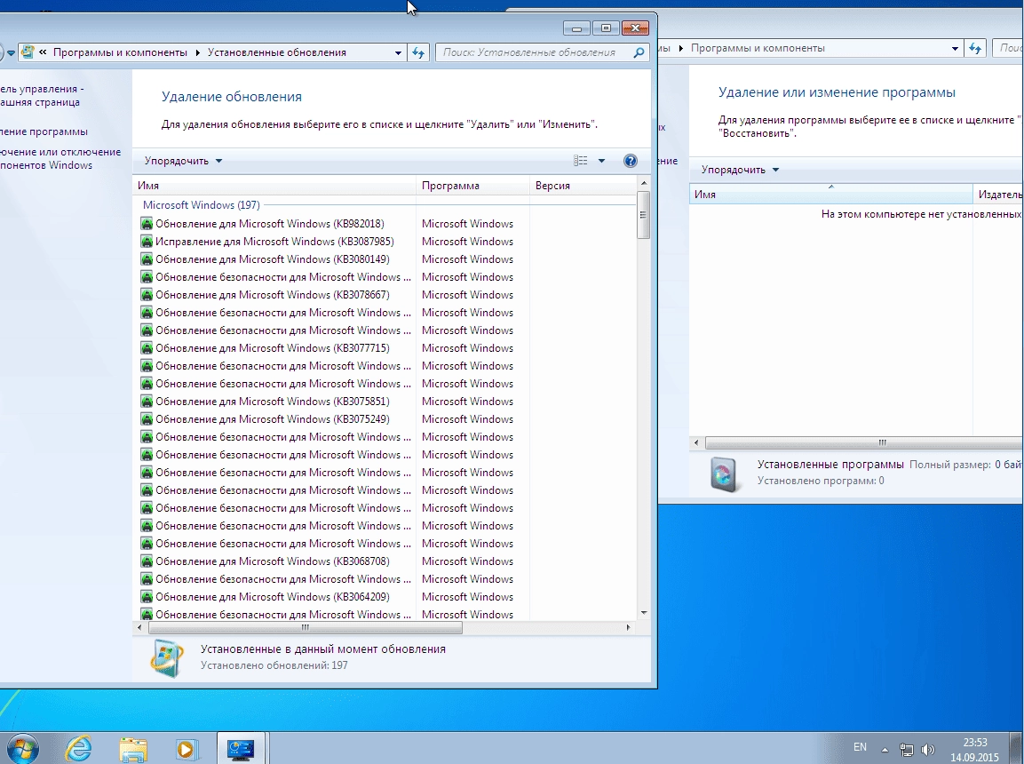Select Control Panel taskbar button
The width and height of the screenshot is (1024, 764).
(x=241, y=748)
